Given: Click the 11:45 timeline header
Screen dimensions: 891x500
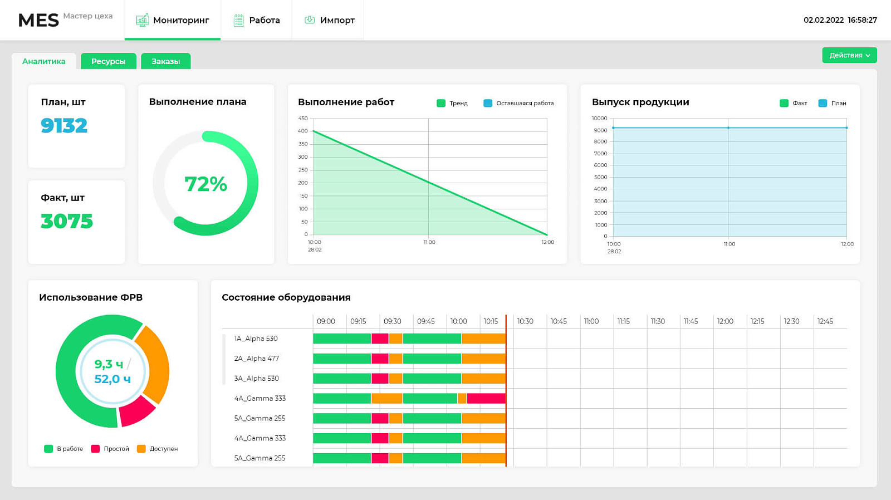Looking at the screenshot, I should point(691,321).
